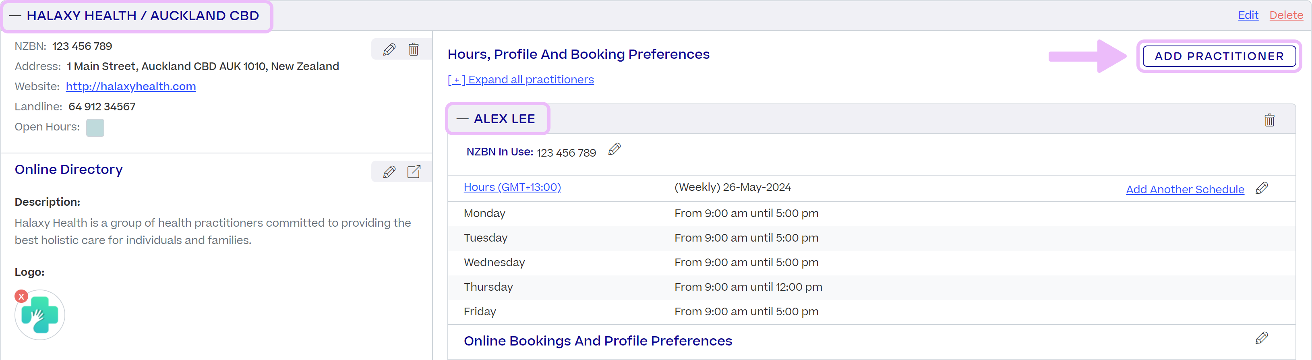The height and width of the screenshot is (360, 1312).
Task: Remove Alex Lee with trash icon
Action: 1269,120
